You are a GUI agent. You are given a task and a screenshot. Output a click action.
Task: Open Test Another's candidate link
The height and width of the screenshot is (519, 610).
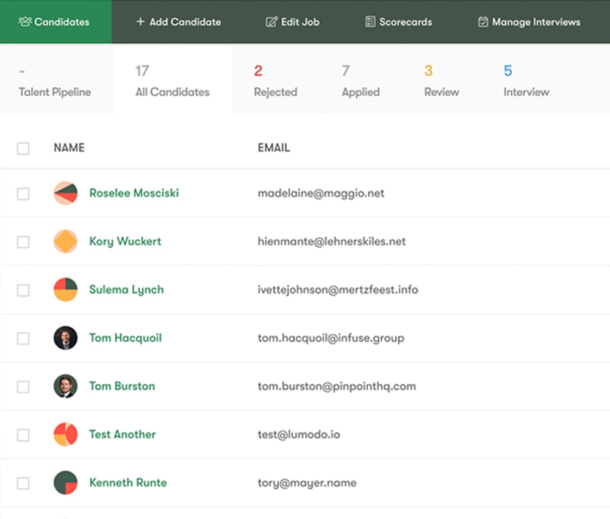point(122,434)
